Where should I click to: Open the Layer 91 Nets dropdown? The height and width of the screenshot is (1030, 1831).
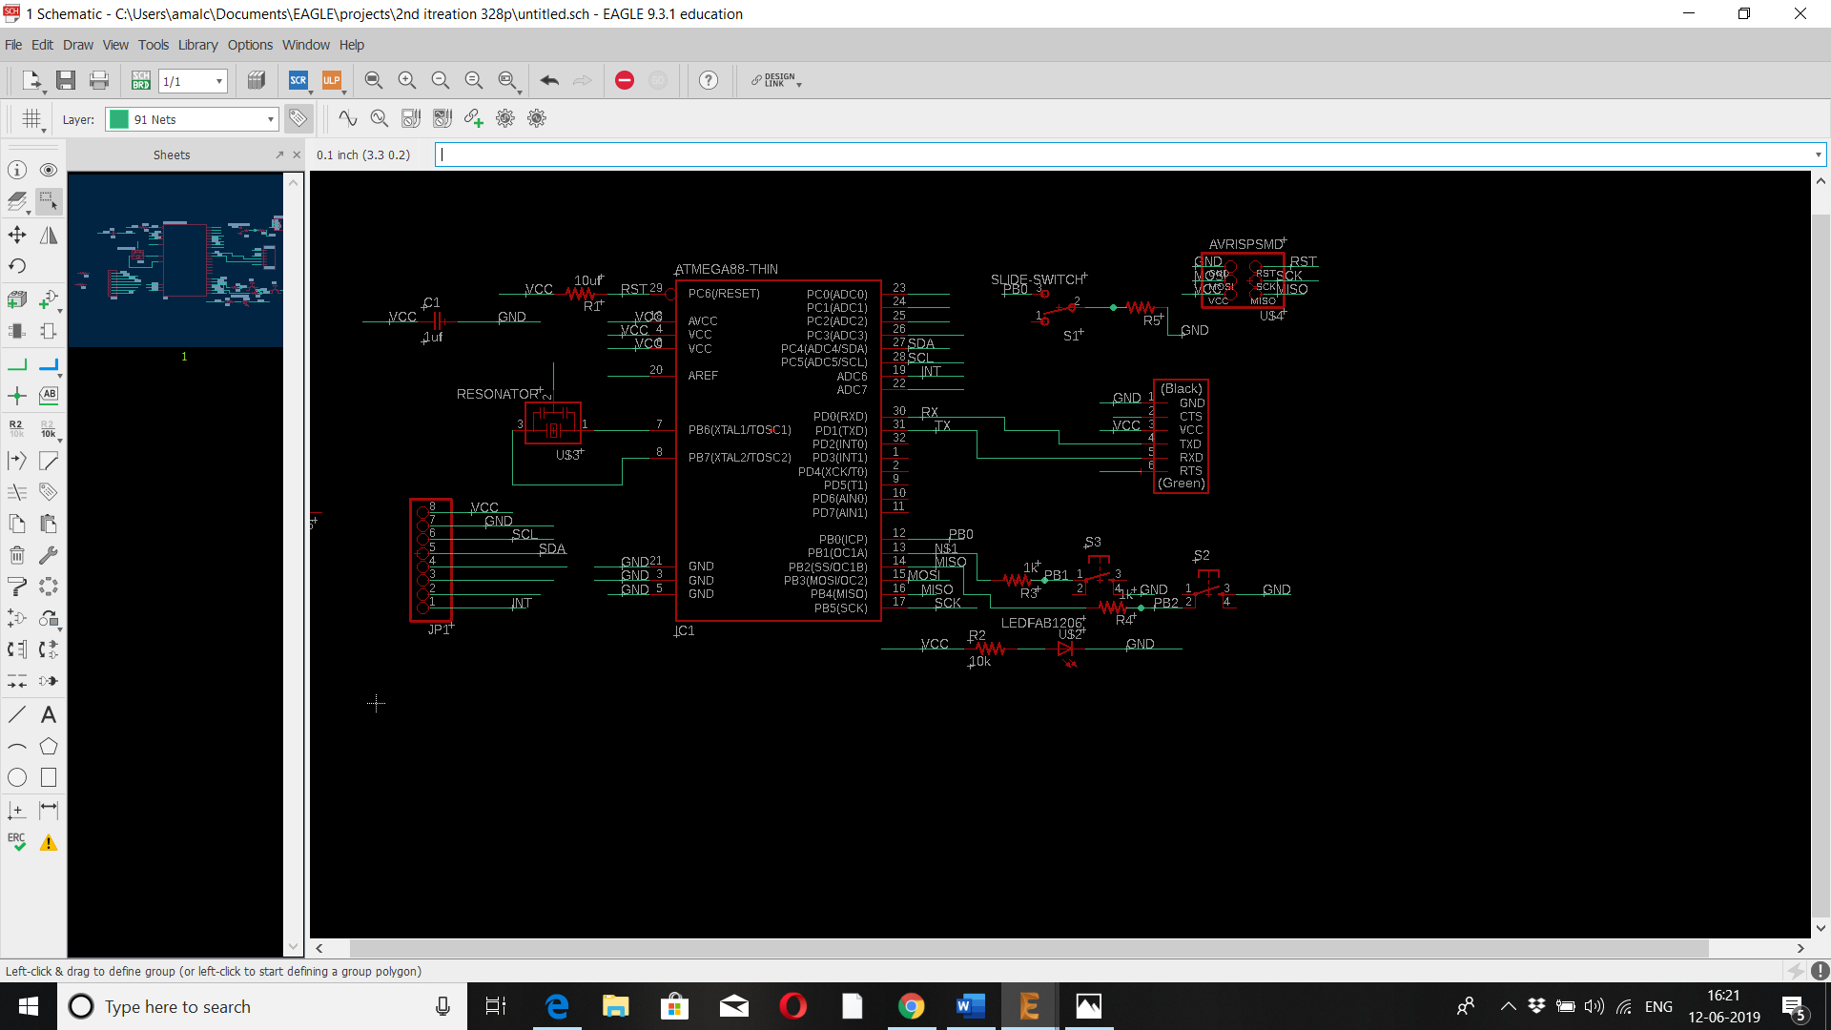271,119
